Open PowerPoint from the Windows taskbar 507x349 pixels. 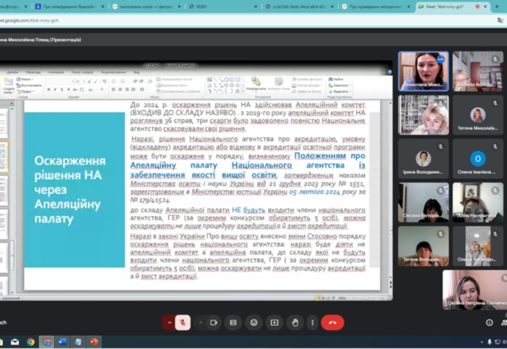93,342
